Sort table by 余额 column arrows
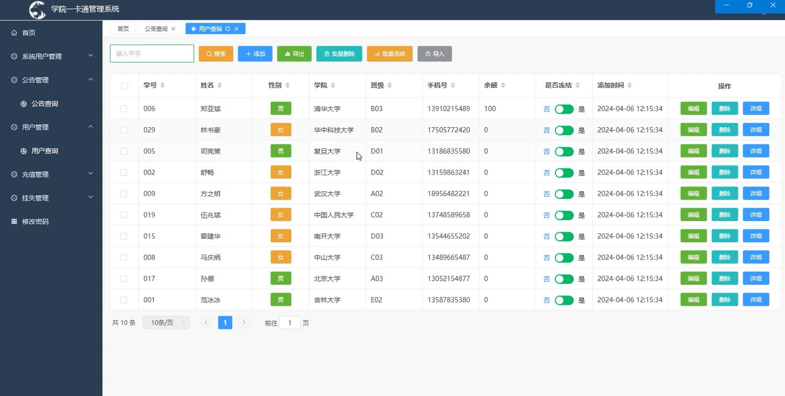This screenshot has width=785, height=396. (x=503, y=85)
